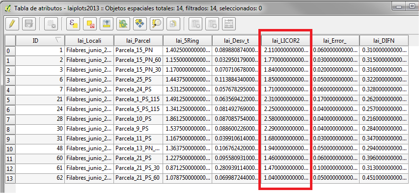The height and width of the screenshot is (193, 419).
Task: Click the QGIS icon in title bar
Action: (x=8, y=8)
